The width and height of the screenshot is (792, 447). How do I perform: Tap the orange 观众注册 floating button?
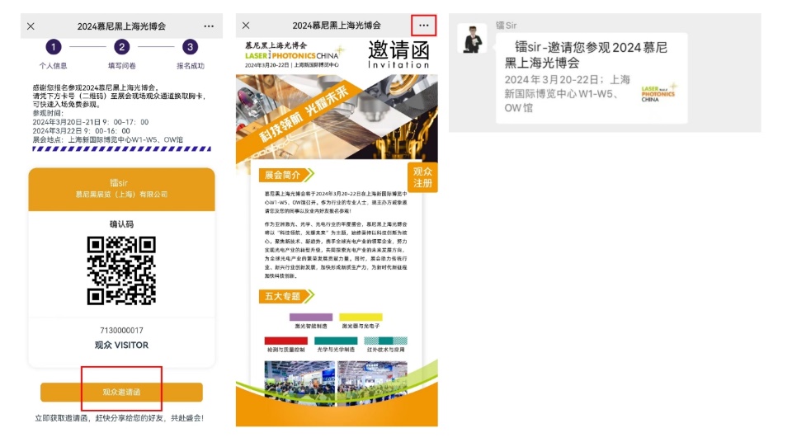[x=422, y=177]
